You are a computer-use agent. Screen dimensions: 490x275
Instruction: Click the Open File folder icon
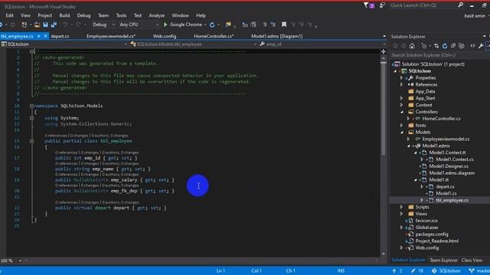[37, 24]
